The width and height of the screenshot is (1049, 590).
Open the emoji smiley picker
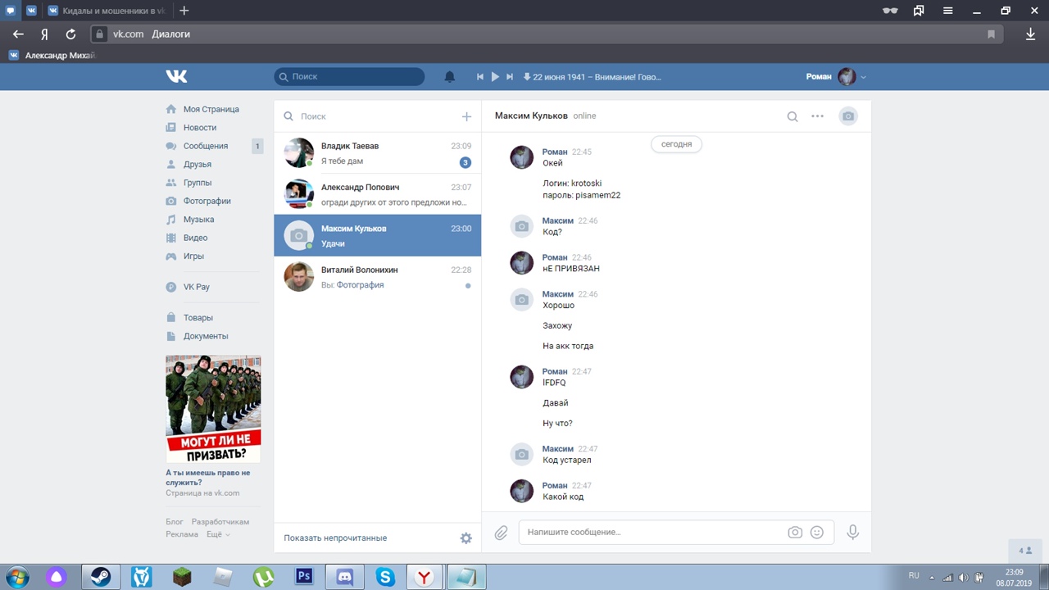click(x=816, y=532)
